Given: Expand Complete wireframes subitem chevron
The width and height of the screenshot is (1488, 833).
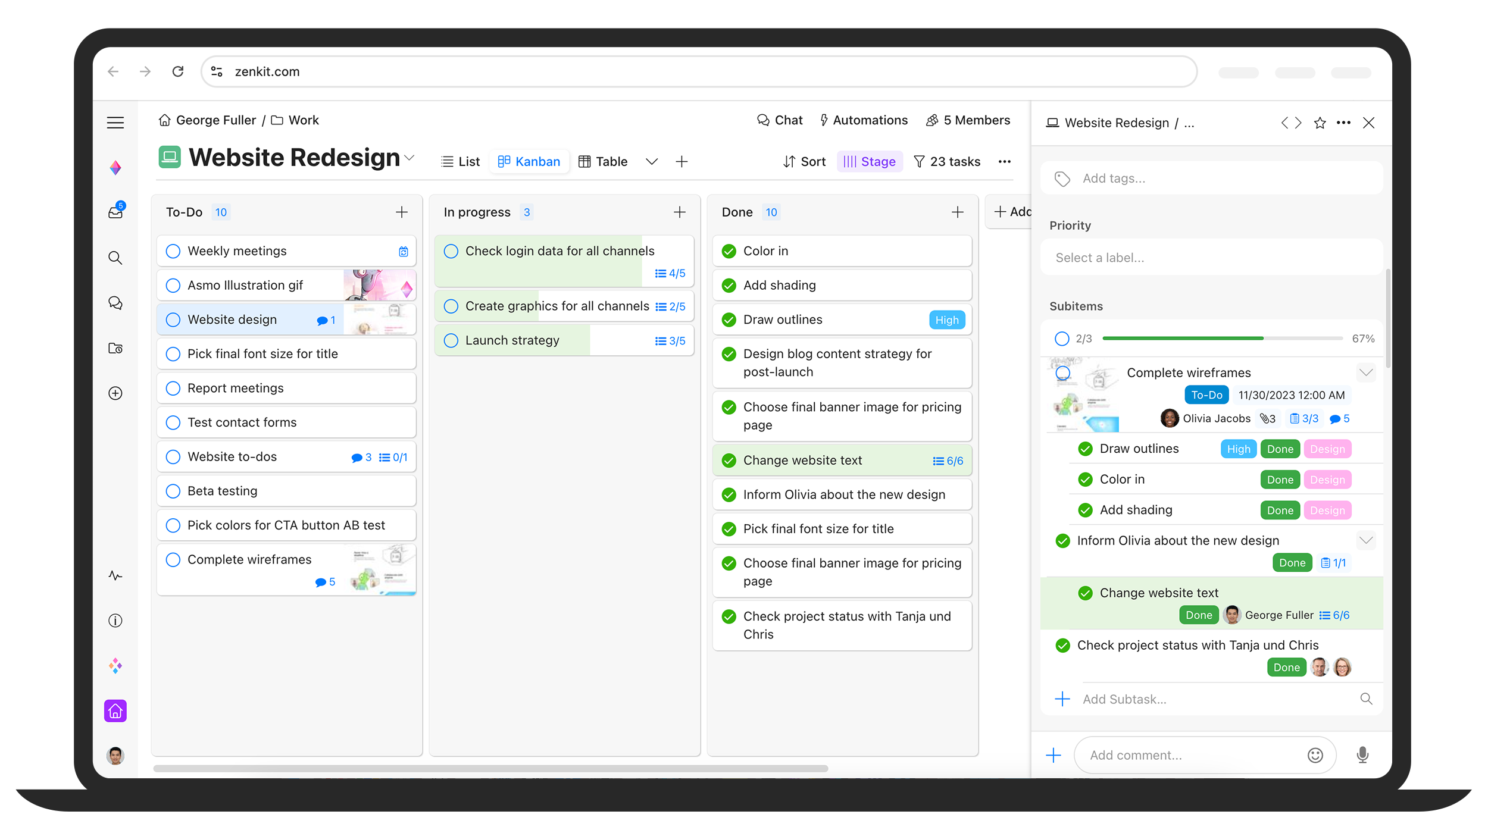Looking at the screenshot, I should tap(1366, 373).
